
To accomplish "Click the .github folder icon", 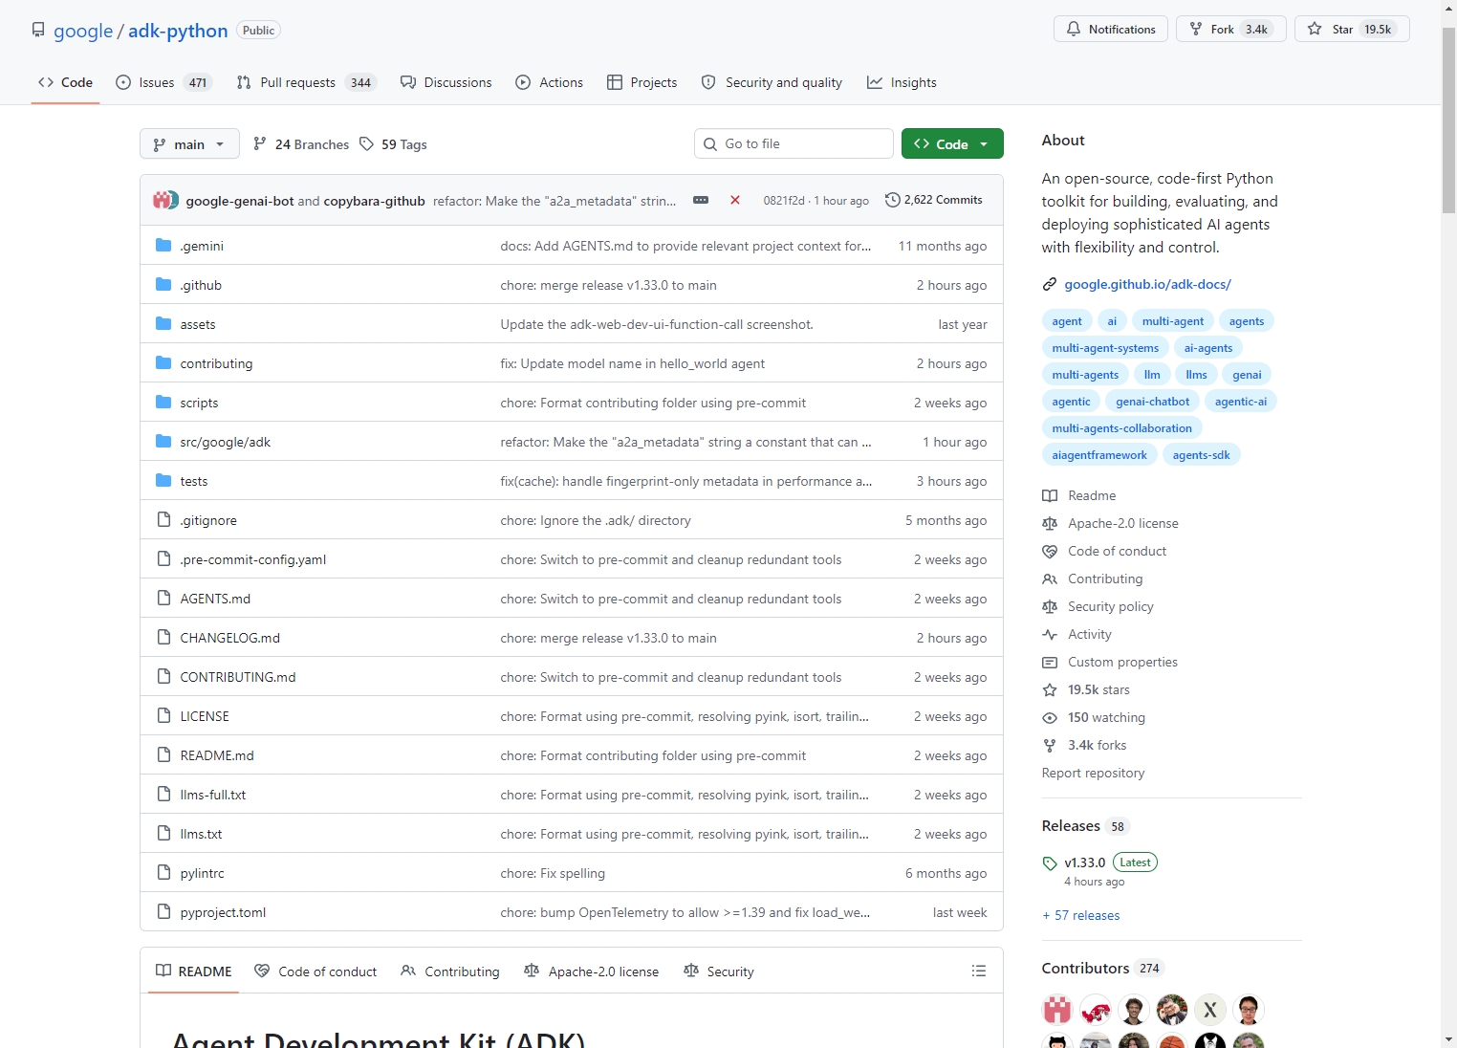I will click(163, 285).
